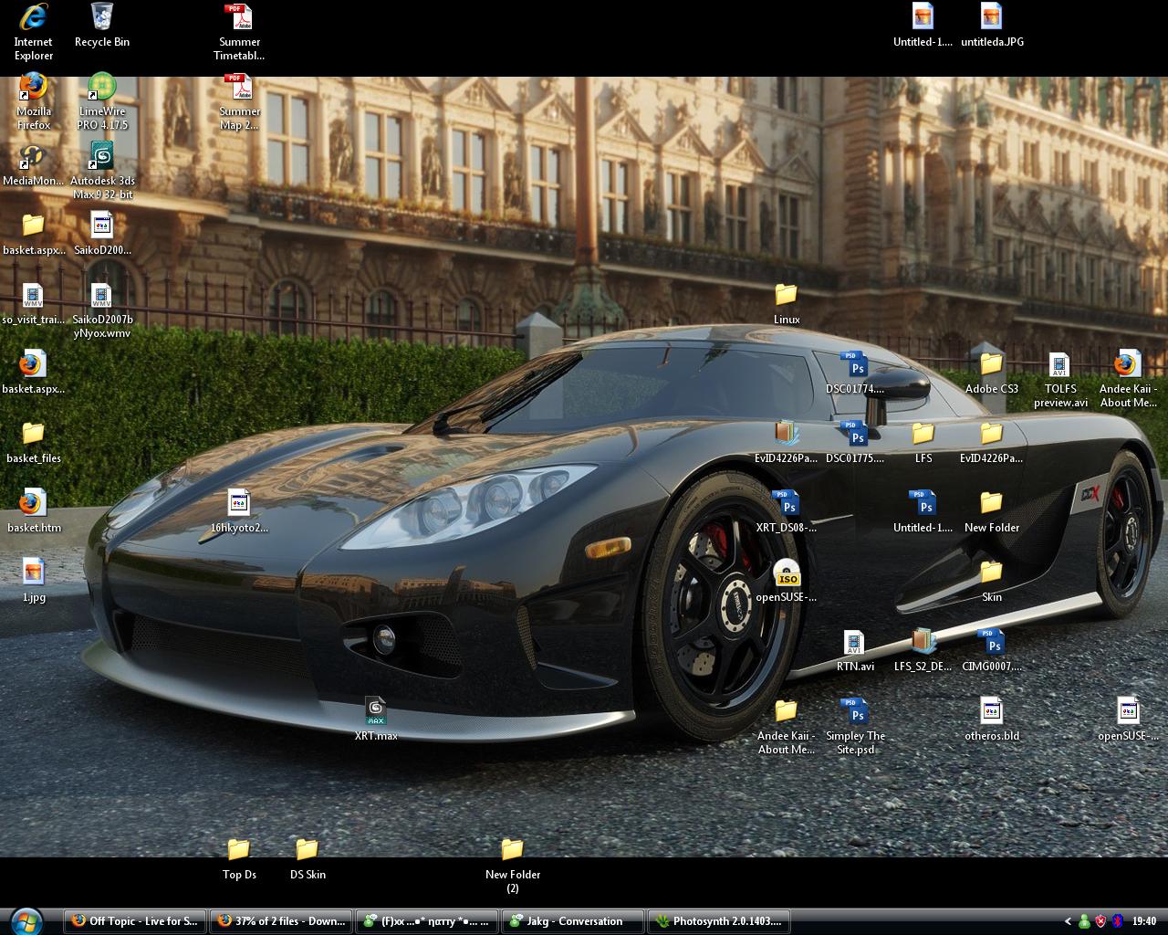Select the Simpley The Site.psd file
The height and width of the screenshot is (935, 1168).
click(855, 710)
